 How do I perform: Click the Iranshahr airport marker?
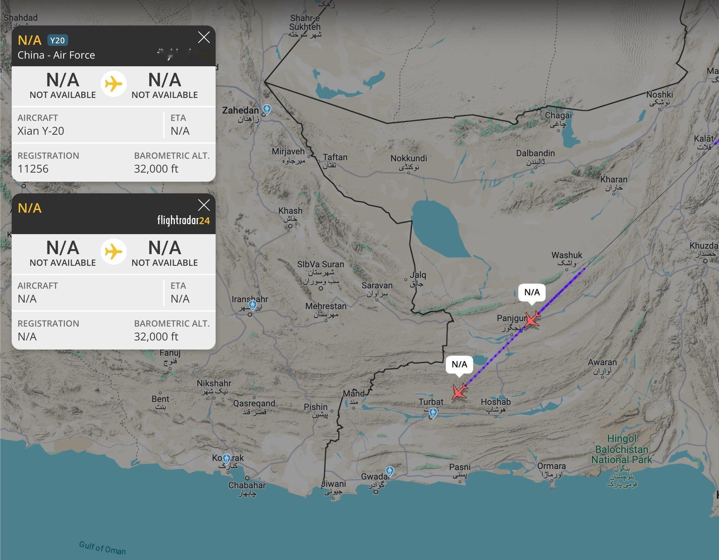click(252, 305)
